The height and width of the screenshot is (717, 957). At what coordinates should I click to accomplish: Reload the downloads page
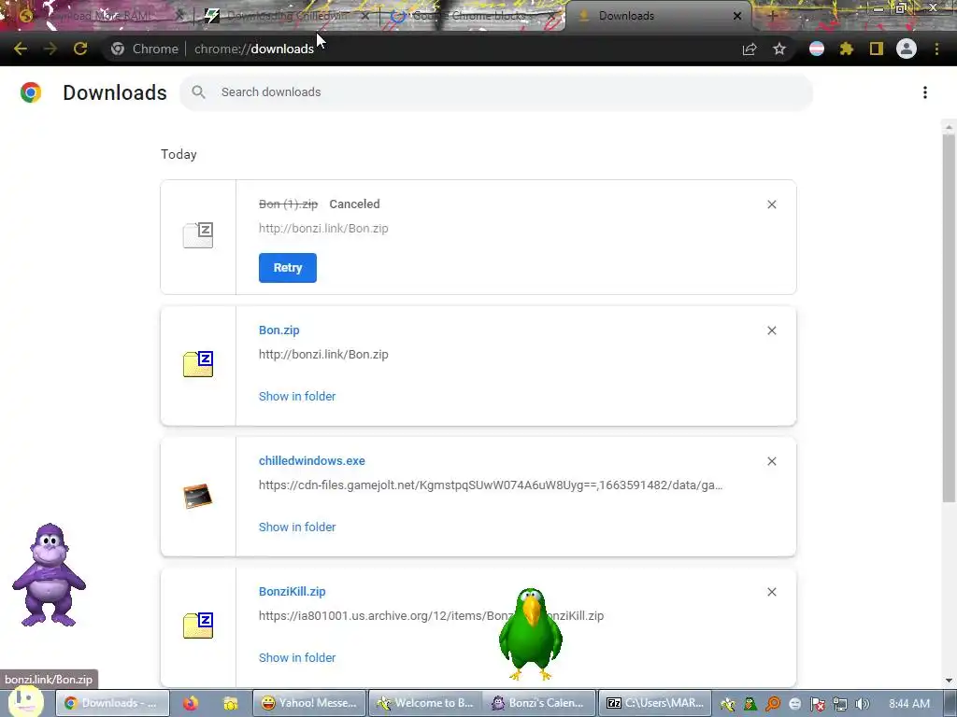80,49
